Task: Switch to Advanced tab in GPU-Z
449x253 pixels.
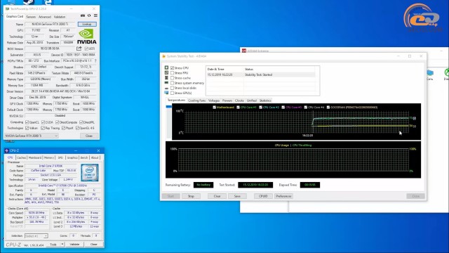Action: click(x=45, y=17)
